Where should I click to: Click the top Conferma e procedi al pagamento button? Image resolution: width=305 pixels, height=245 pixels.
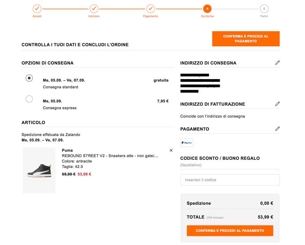246,39
